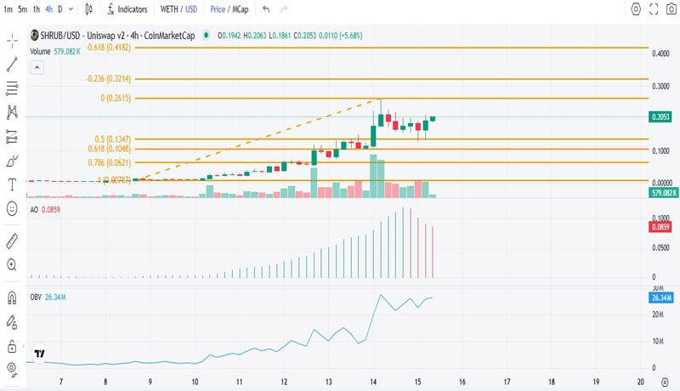Open the forecasting and measurement tools
This screenshot has width=680, height=391.
[x=12, y=137]
